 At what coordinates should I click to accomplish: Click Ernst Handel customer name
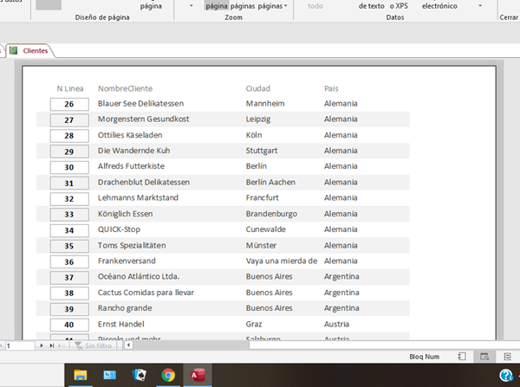coord(120,324)
